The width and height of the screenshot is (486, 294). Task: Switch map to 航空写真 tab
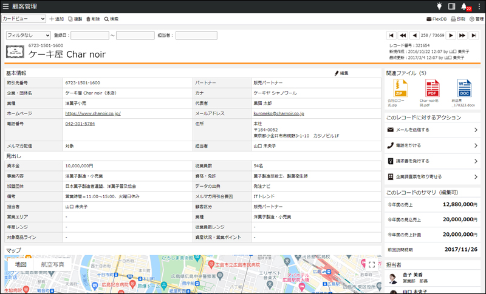(x=52, y=264)
